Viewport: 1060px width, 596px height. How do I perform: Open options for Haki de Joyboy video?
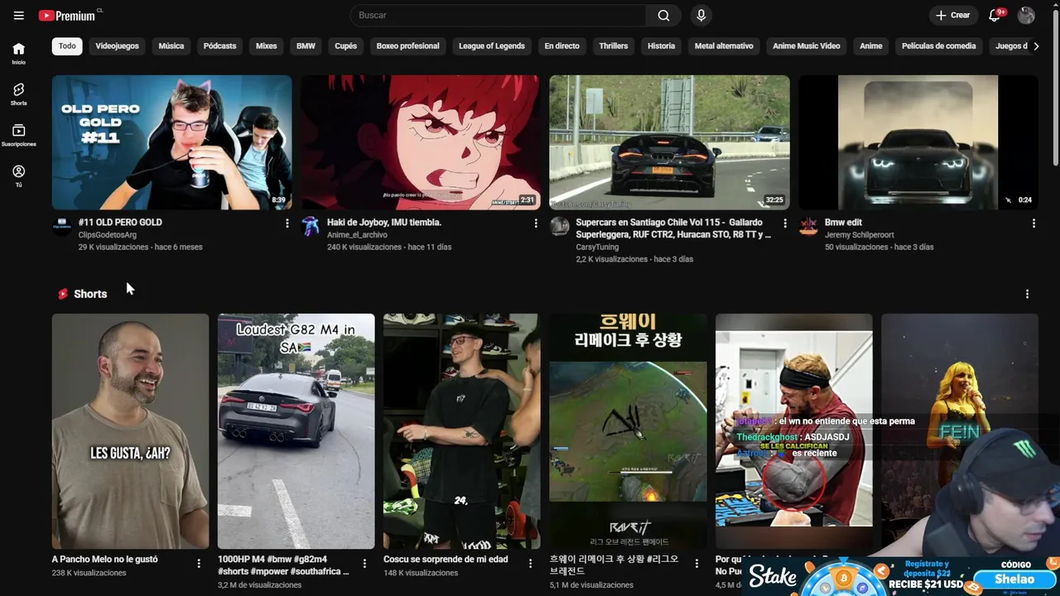pos(536,223)
